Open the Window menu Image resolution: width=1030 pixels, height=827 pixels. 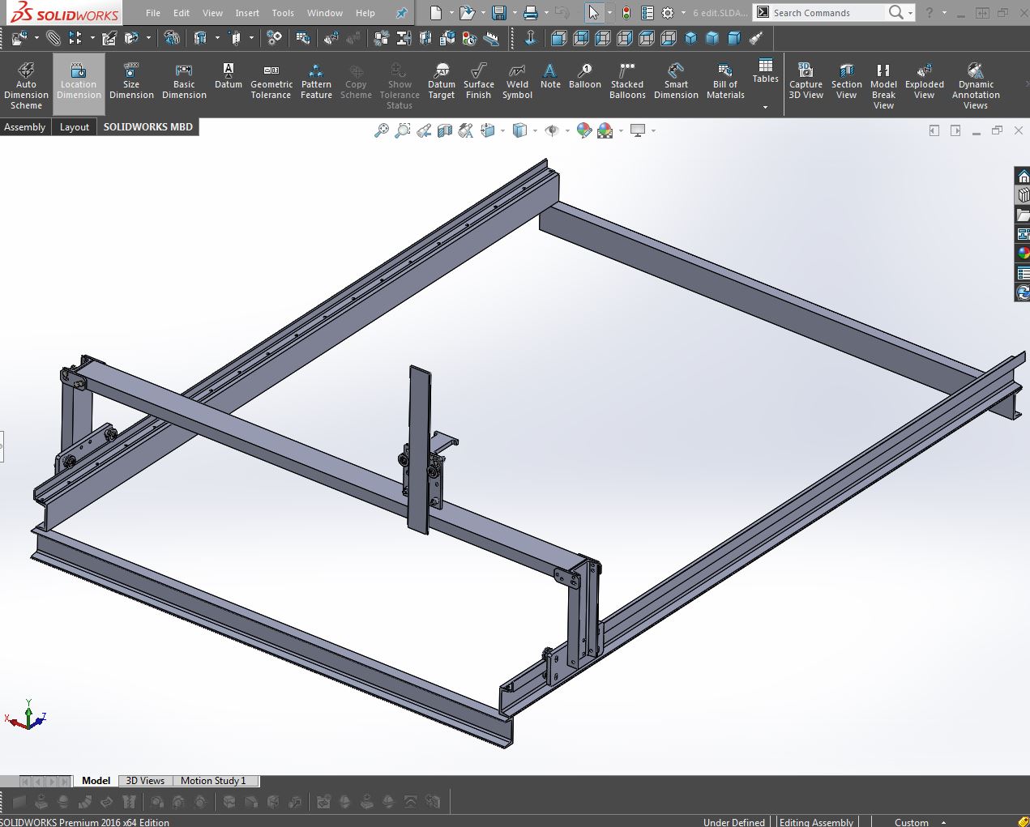pyautogui.click(x=325, y=13)
